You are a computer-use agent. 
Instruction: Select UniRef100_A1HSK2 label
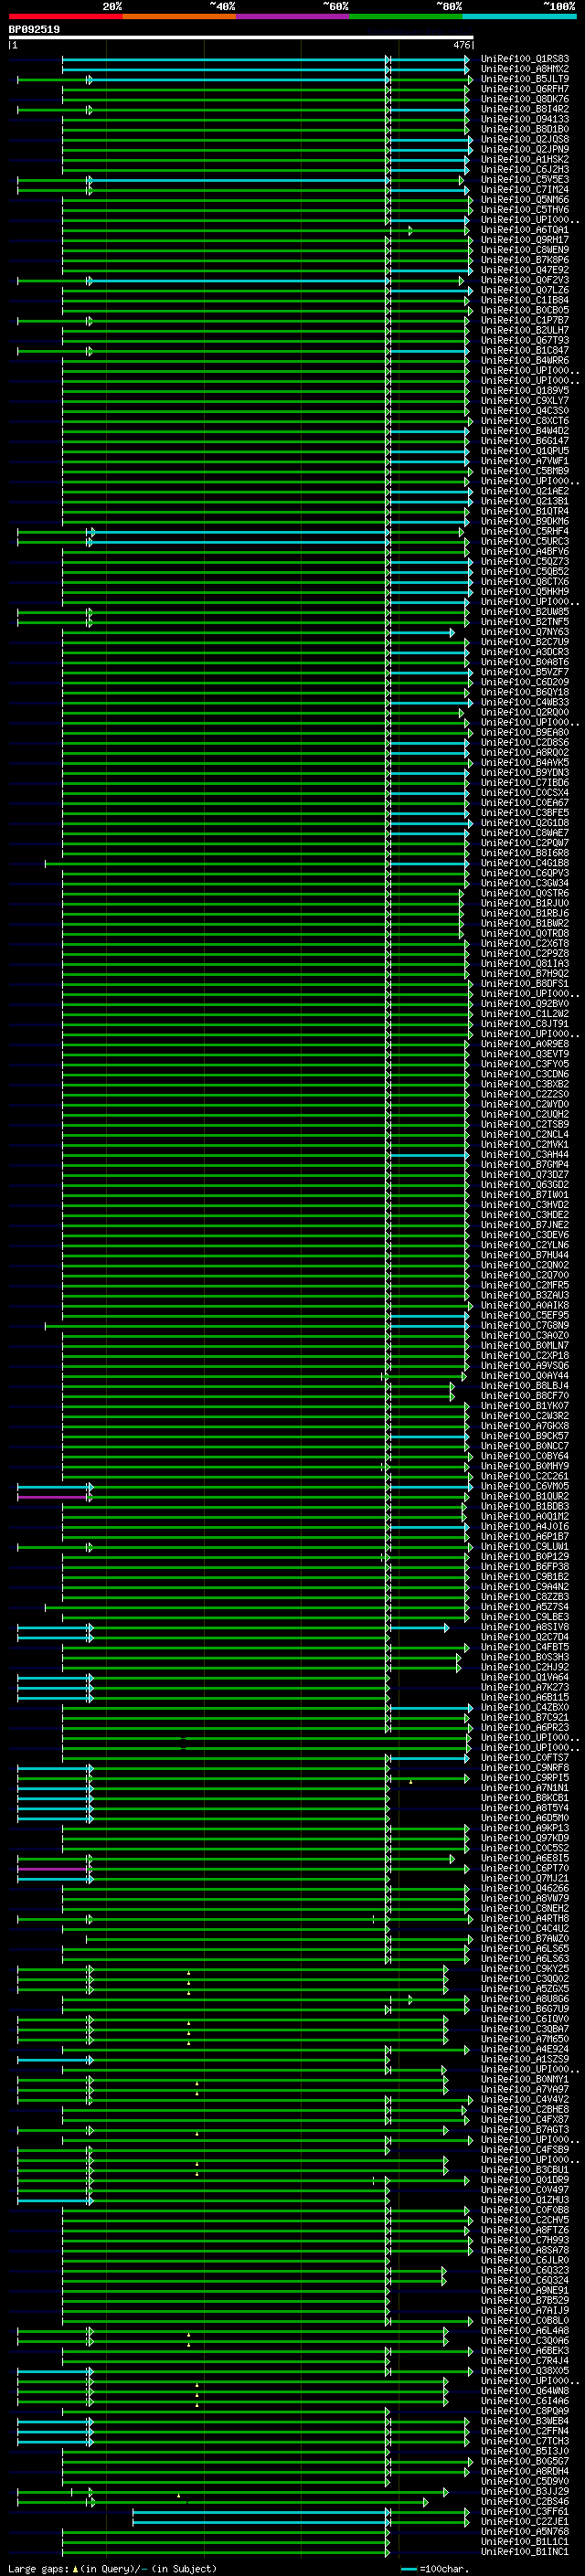click(525, 159)
